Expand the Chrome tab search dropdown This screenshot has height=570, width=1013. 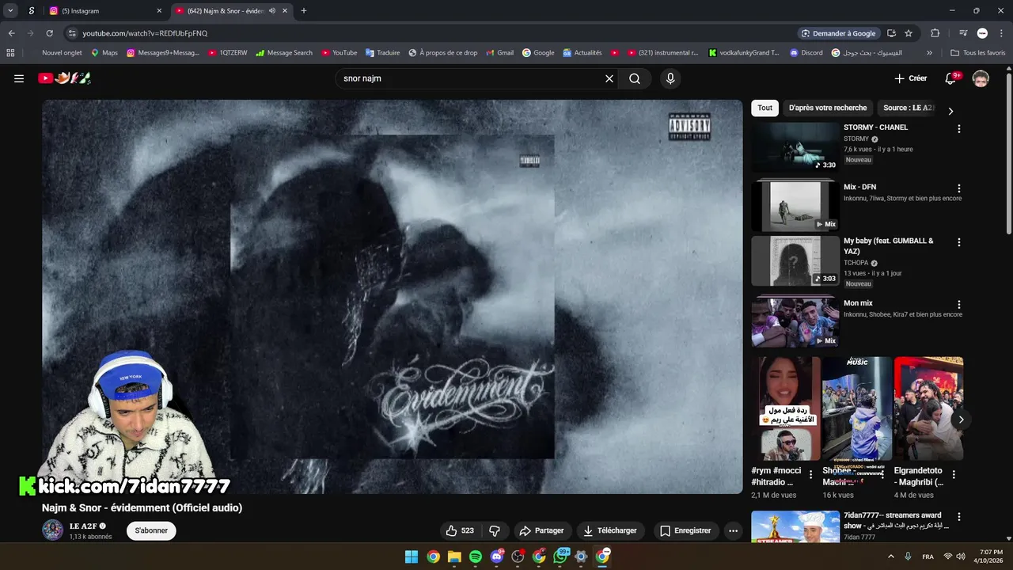(x=10, y=11)
